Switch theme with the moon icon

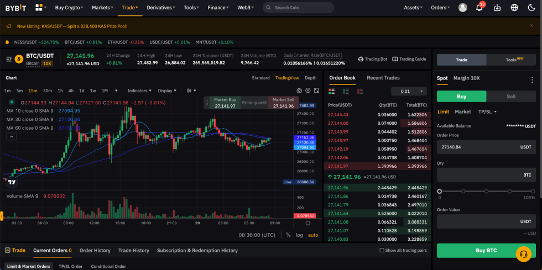click(531, 8)
